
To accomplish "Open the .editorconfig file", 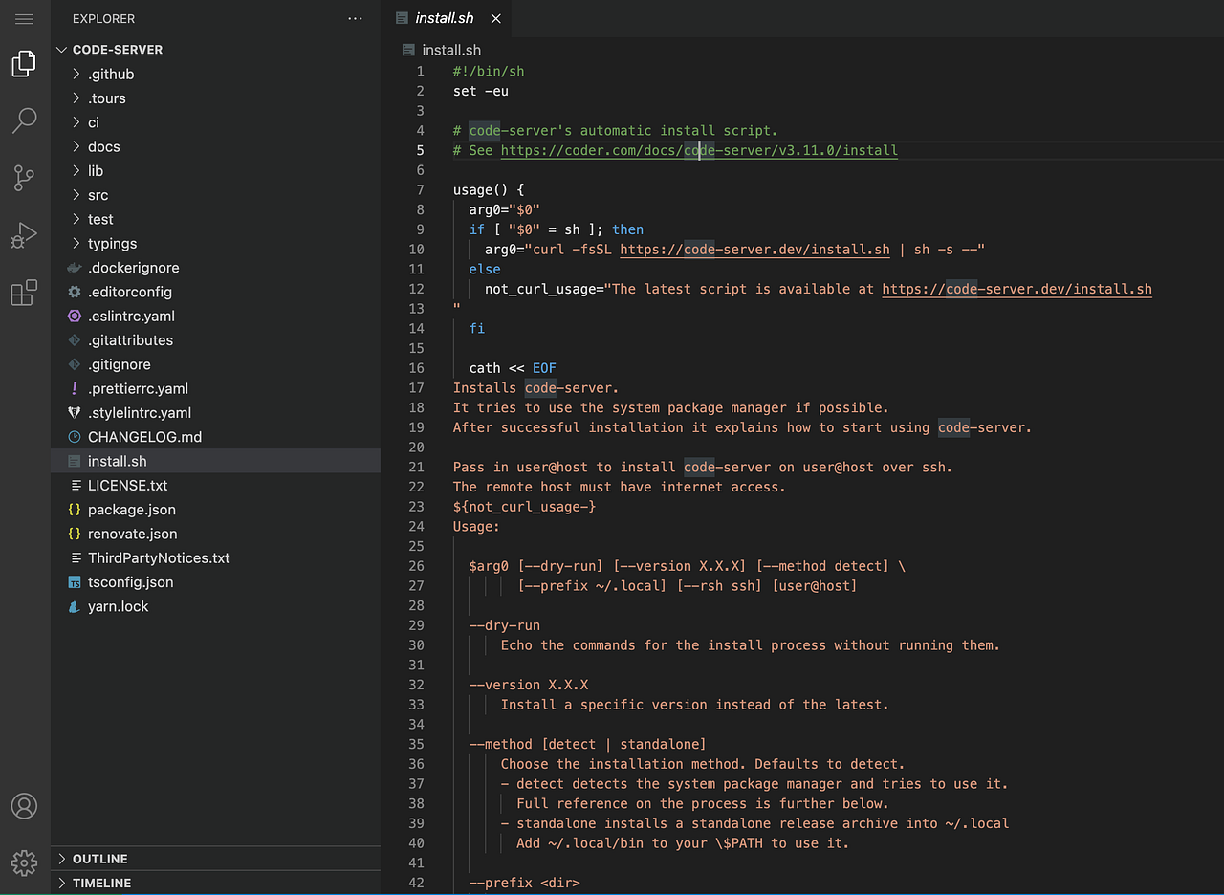I will click(x=216, y=292).
